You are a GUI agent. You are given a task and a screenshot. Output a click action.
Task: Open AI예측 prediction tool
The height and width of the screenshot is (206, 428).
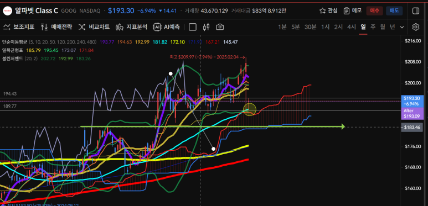tap(167, 27)
